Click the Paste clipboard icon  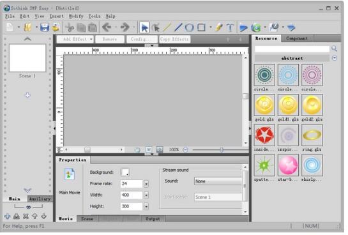click(x=93, y=27)
